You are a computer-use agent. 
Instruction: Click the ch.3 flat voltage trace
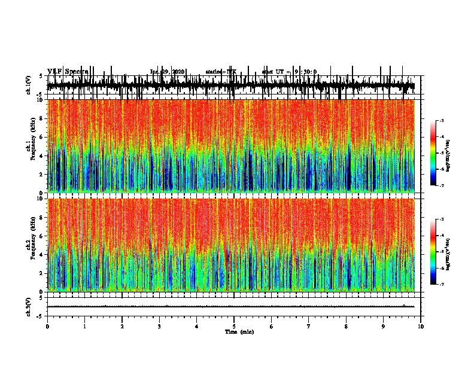[231, 307]
